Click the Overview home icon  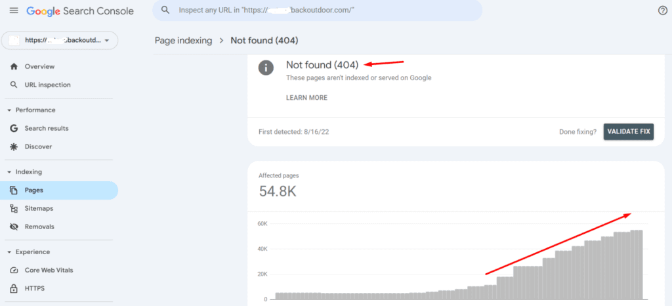pos(14,66)
